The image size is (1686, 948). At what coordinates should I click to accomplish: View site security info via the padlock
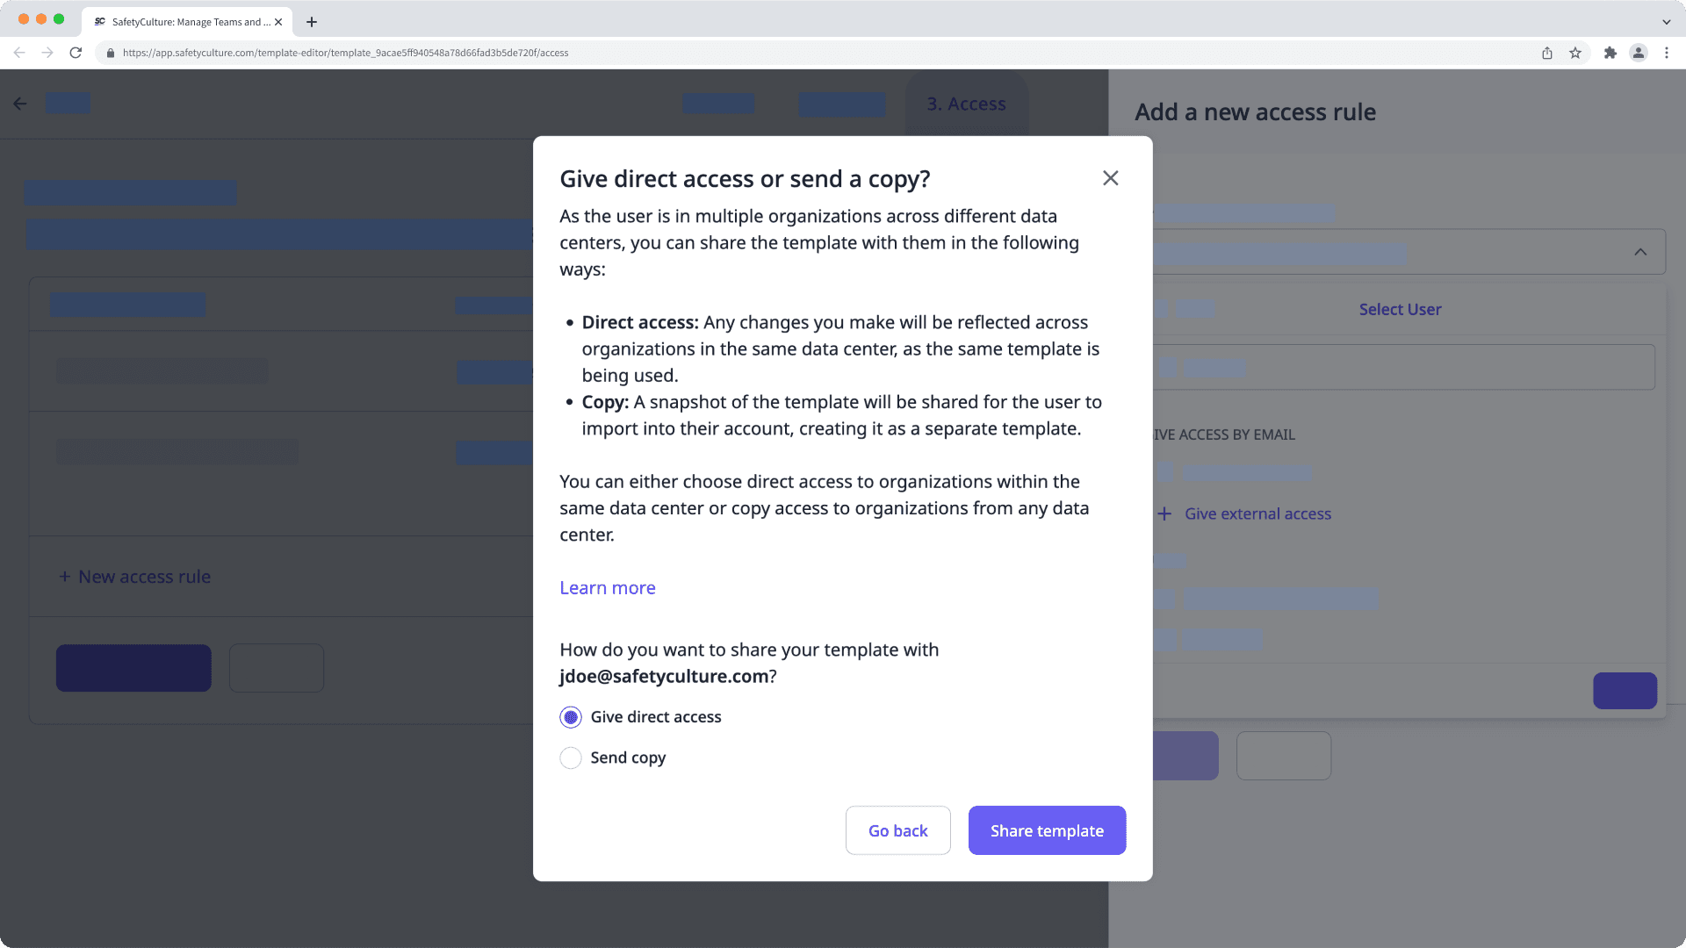pyautogui.click(x=111, y=53)
